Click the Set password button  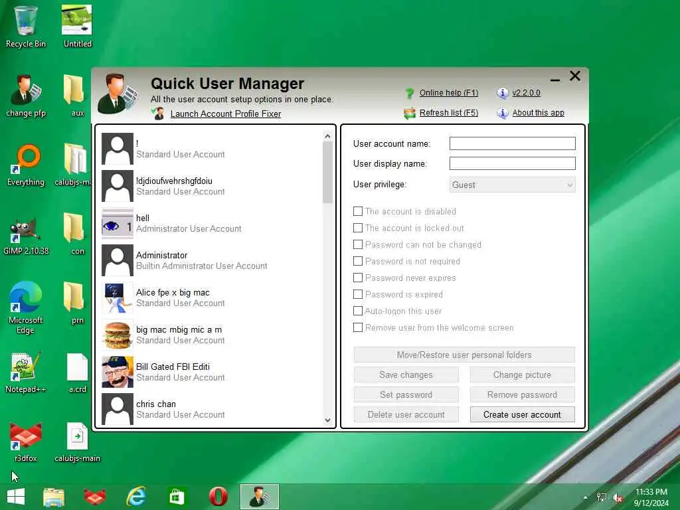pyautogui.click(x=406, y=394)
